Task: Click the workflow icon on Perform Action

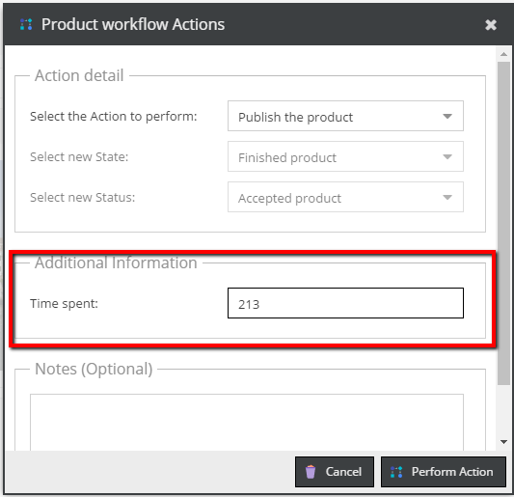Action: (x=396, y=472)
